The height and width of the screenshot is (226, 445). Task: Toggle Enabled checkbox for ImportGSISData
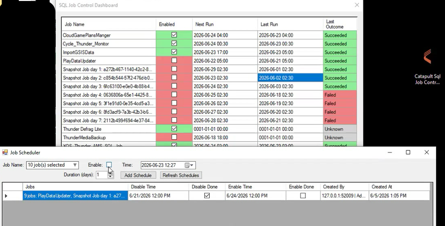(x=174, y=52)
